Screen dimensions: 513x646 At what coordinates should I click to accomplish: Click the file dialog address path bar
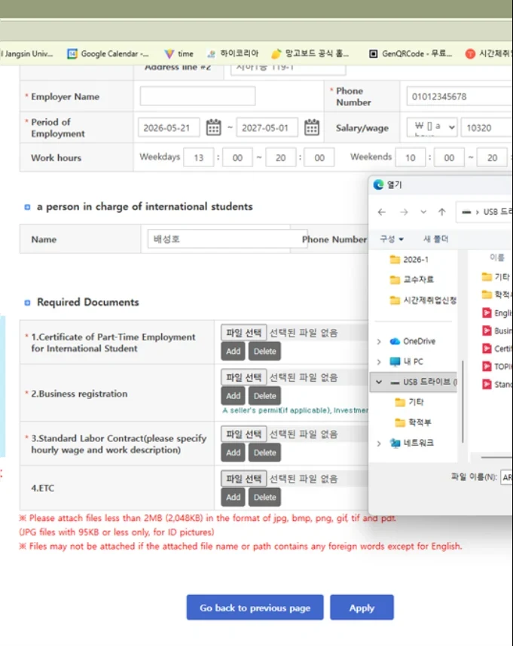(484, 212)
